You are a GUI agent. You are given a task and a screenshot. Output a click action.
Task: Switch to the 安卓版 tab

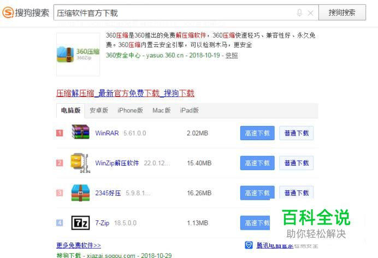[x=99, y=111]
